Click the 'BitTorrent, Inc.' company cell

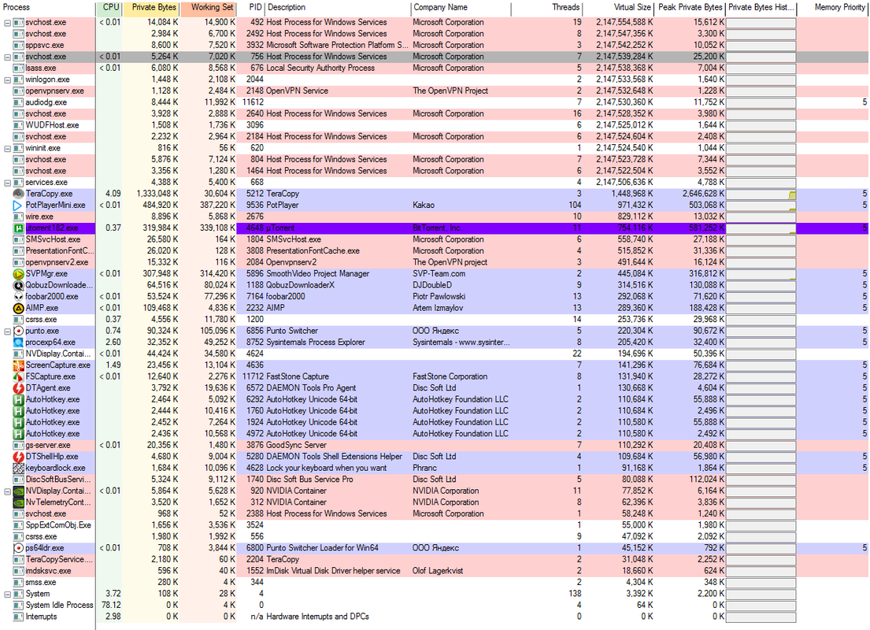[437, 228]
